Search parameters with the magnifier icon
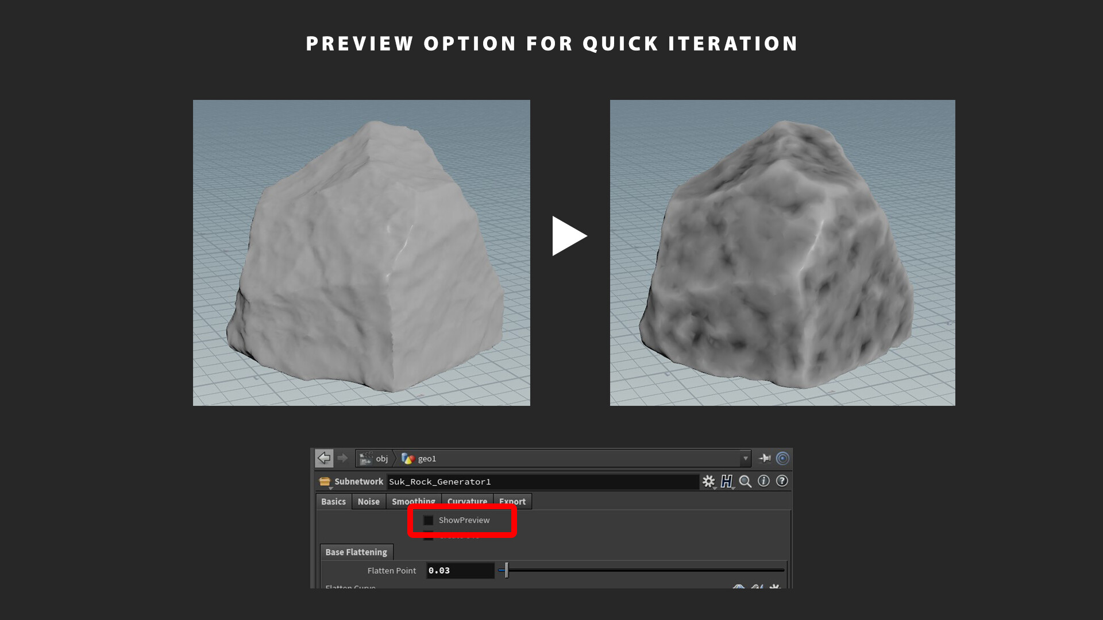The width and height of the screenshot is (1103, 620). pyautogui.click(x=745, y=482)
